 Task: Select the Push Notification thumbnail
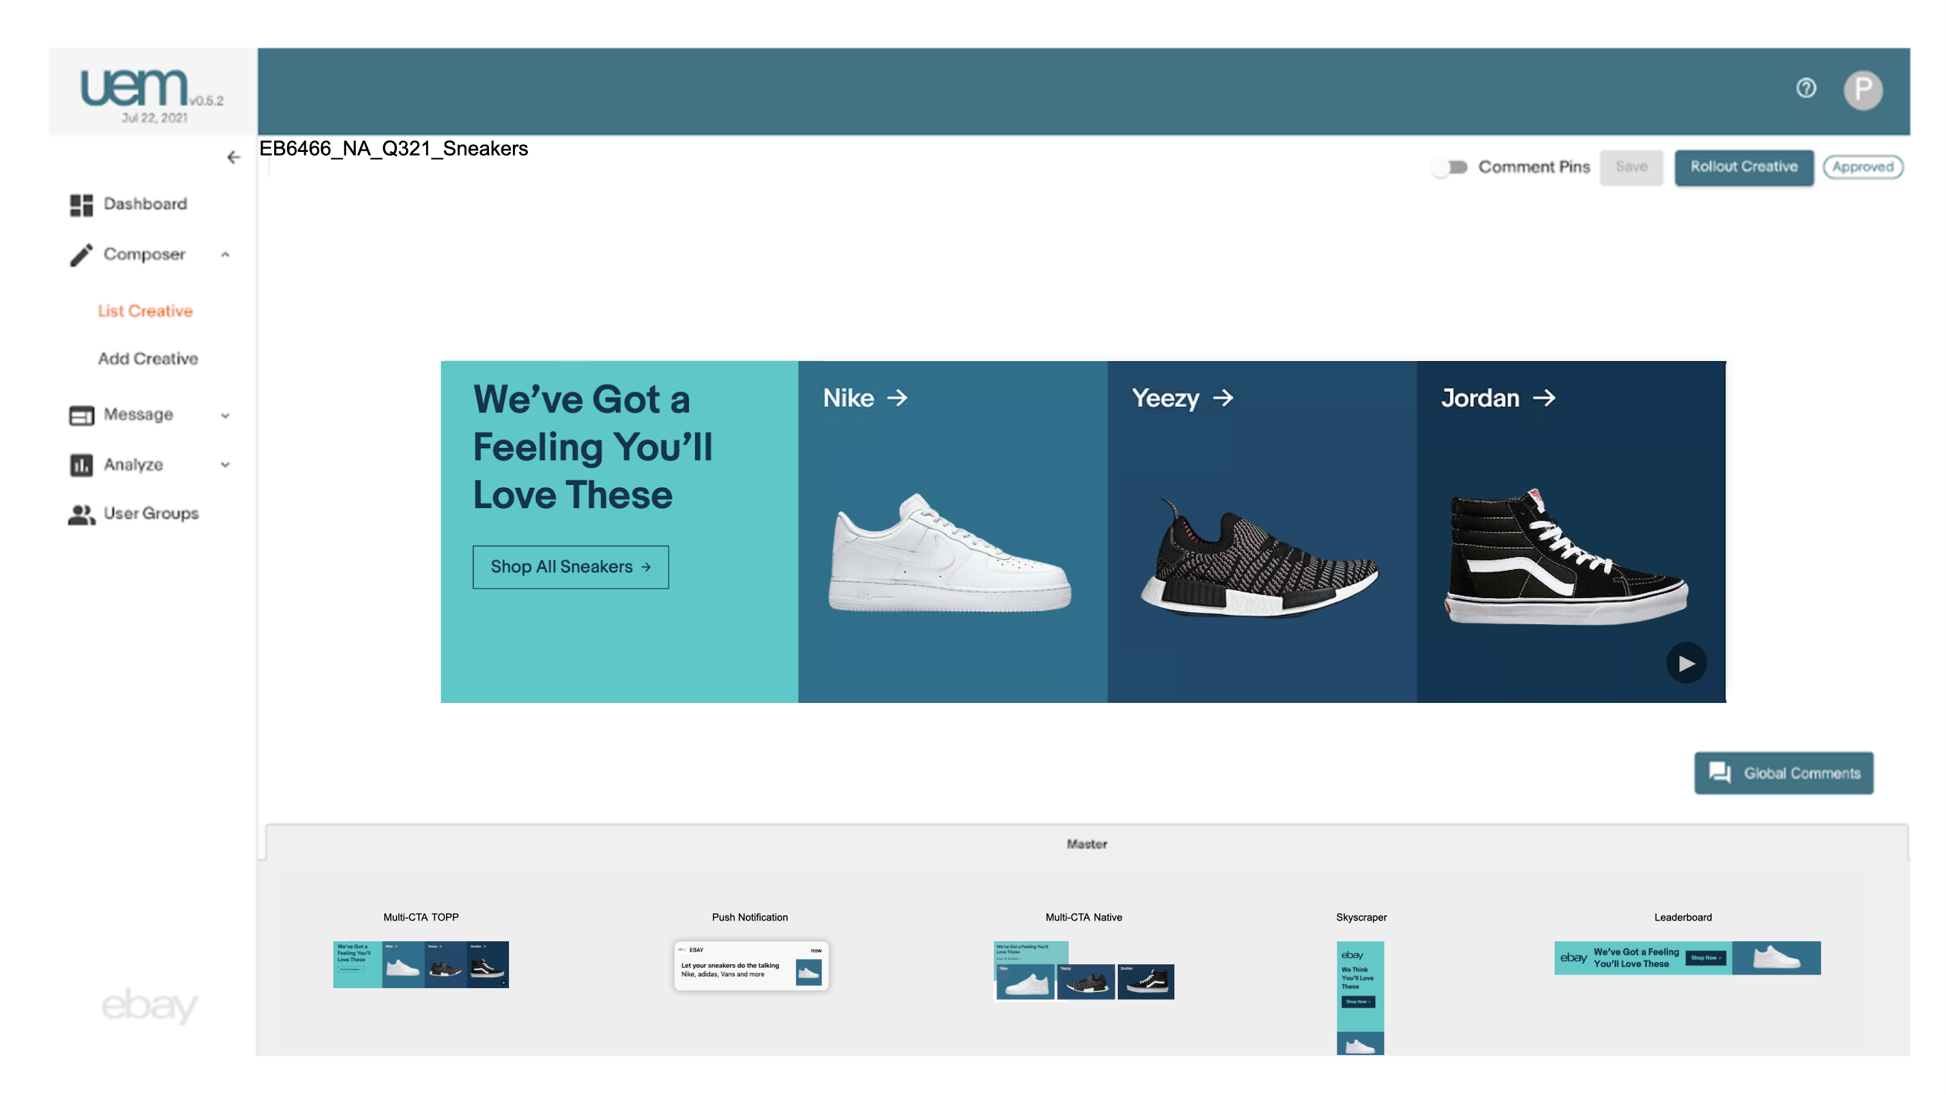(x=751, y=965)
